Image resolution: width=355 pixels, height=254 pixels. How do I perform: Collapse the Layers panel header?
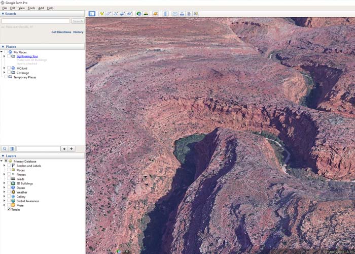tap(3, 156)
